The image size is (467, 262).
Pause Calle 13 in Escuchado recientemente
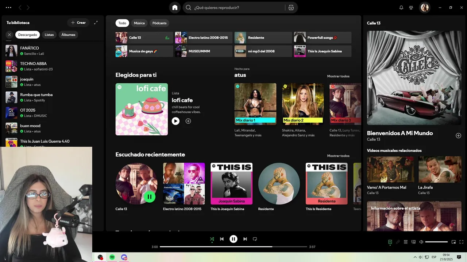(150, 197)
